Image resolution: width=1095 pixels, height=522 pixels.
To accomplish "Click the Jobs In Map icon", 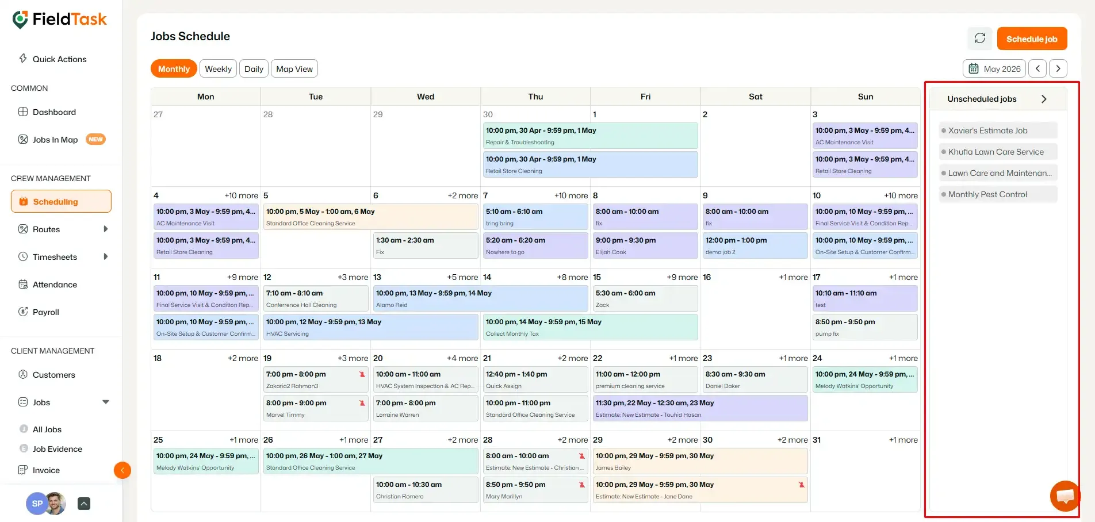I will [x=23, y=139].
